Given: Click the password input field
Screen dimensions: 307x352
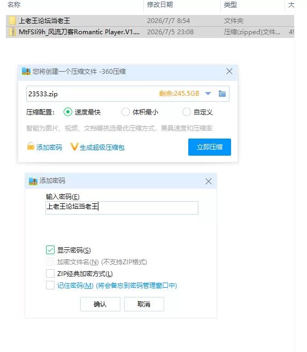Looking at the screenshot, I should 122,208.
